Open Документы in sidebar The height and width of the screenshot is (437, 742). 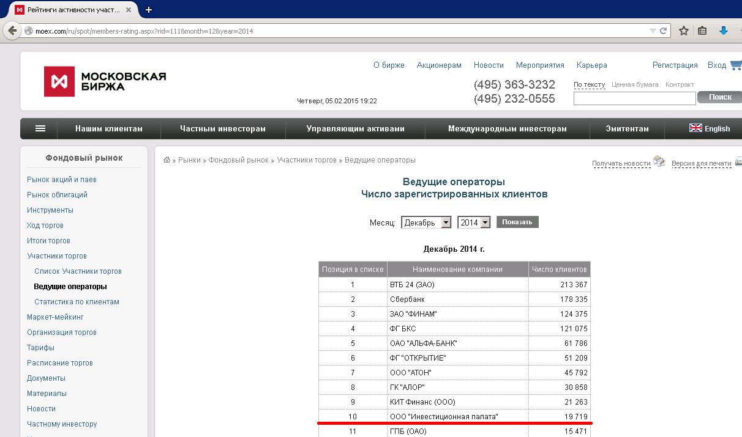tap(46, 378)
